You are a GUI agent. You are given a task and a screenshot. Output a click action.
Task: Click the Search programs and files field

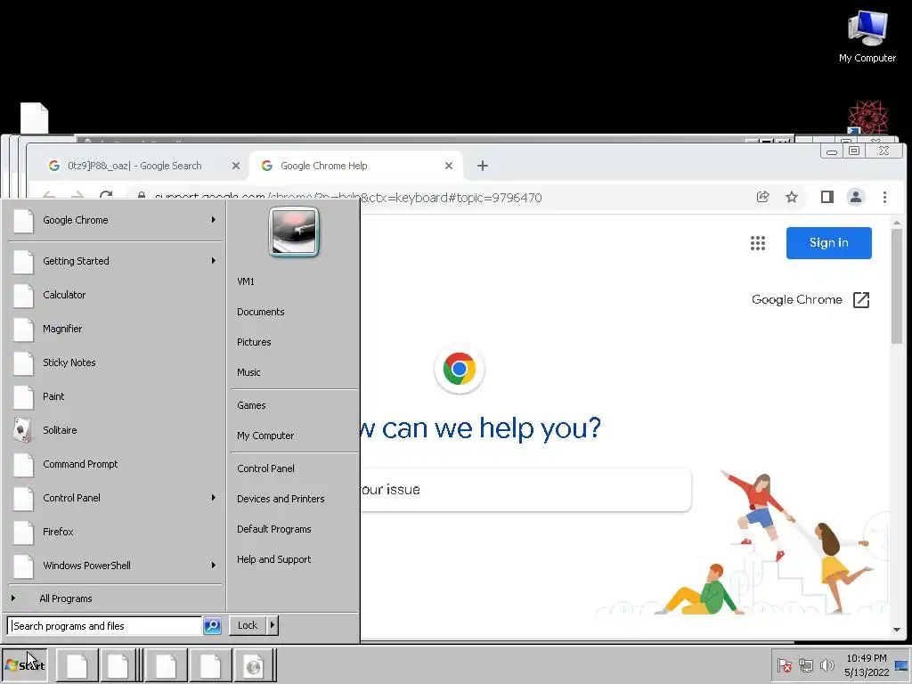(x=105, y=626)
